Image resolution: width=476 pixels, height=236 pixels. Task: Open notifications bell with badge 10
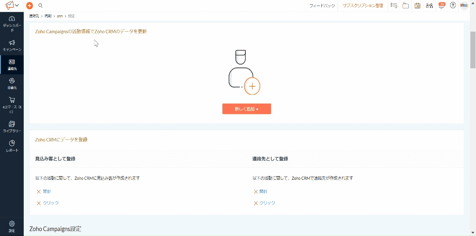coord(442,6)
